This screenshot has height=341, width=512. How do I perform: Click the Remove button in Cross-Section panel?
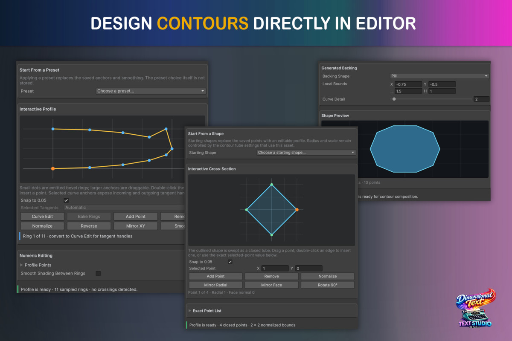pos(271,276)
